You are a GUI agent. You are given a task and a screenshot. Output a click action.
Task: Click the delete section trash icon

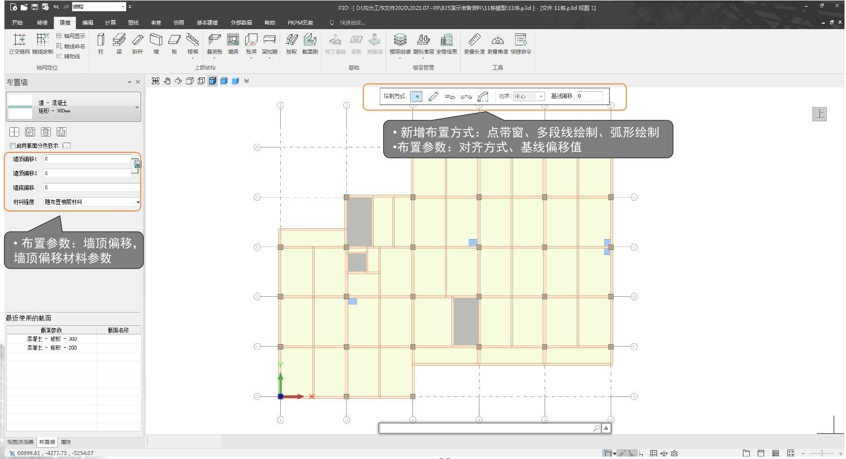pyautogui.click(x=46, y=132)
